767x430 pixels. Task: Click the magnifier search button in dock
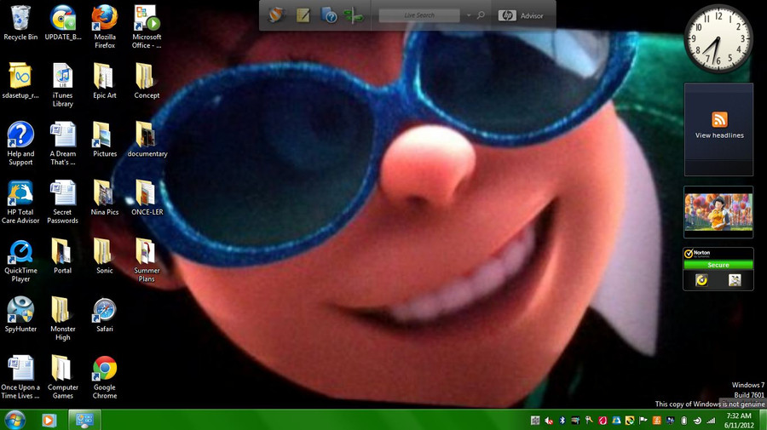coord(481,15)
